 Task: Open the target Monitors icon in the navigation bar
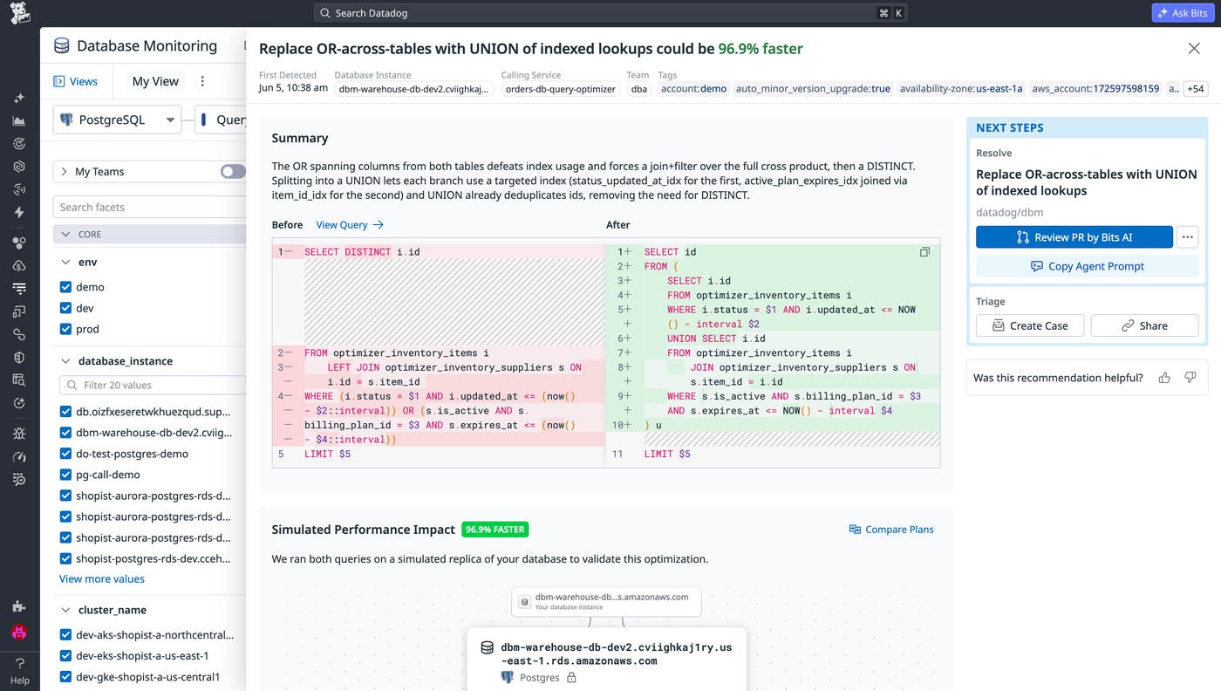(19, 143)
